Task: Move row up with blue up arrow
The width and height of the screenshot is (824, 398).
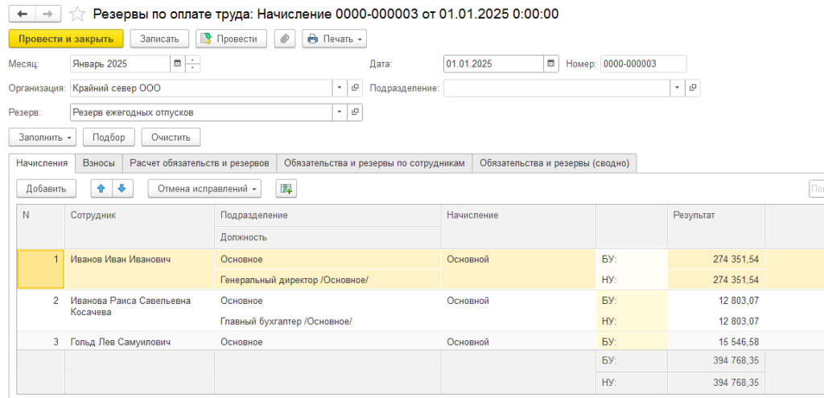Action: [101, 189]
